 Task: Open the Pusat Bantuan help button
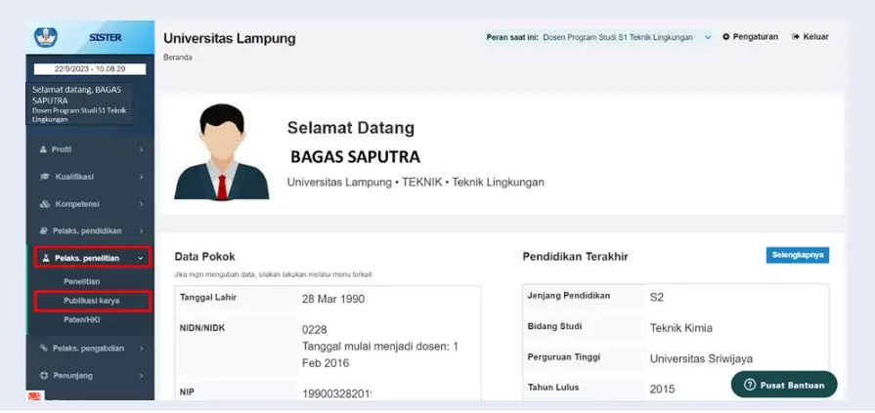coord(784,385)
